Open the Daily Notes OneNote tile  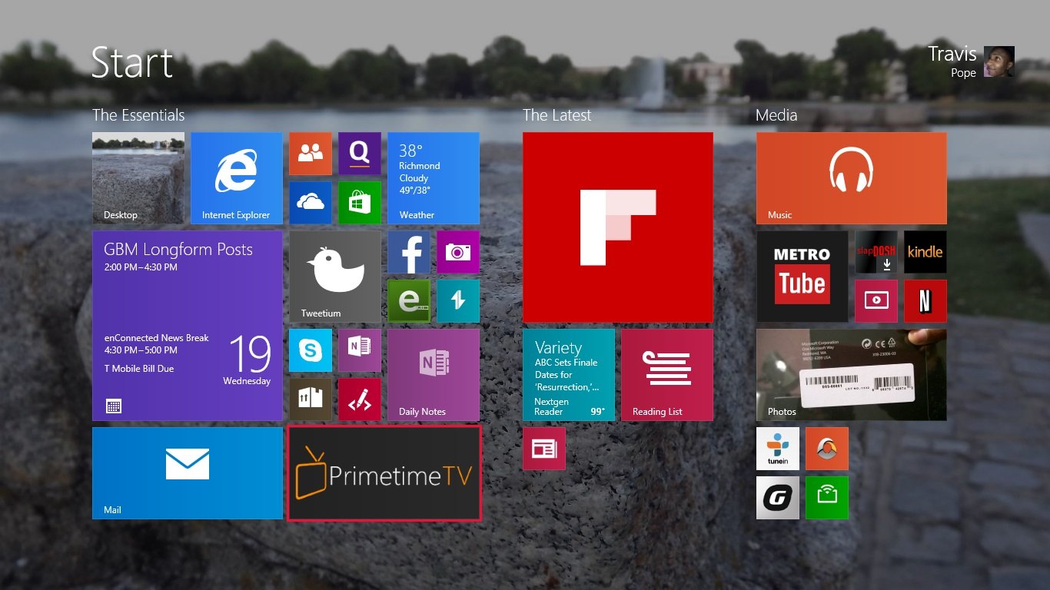(x=434, y=375)
